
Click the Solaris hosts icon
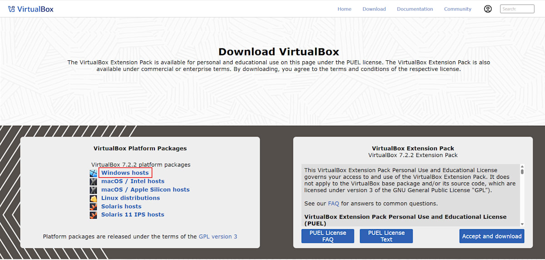tap(93, 206)
